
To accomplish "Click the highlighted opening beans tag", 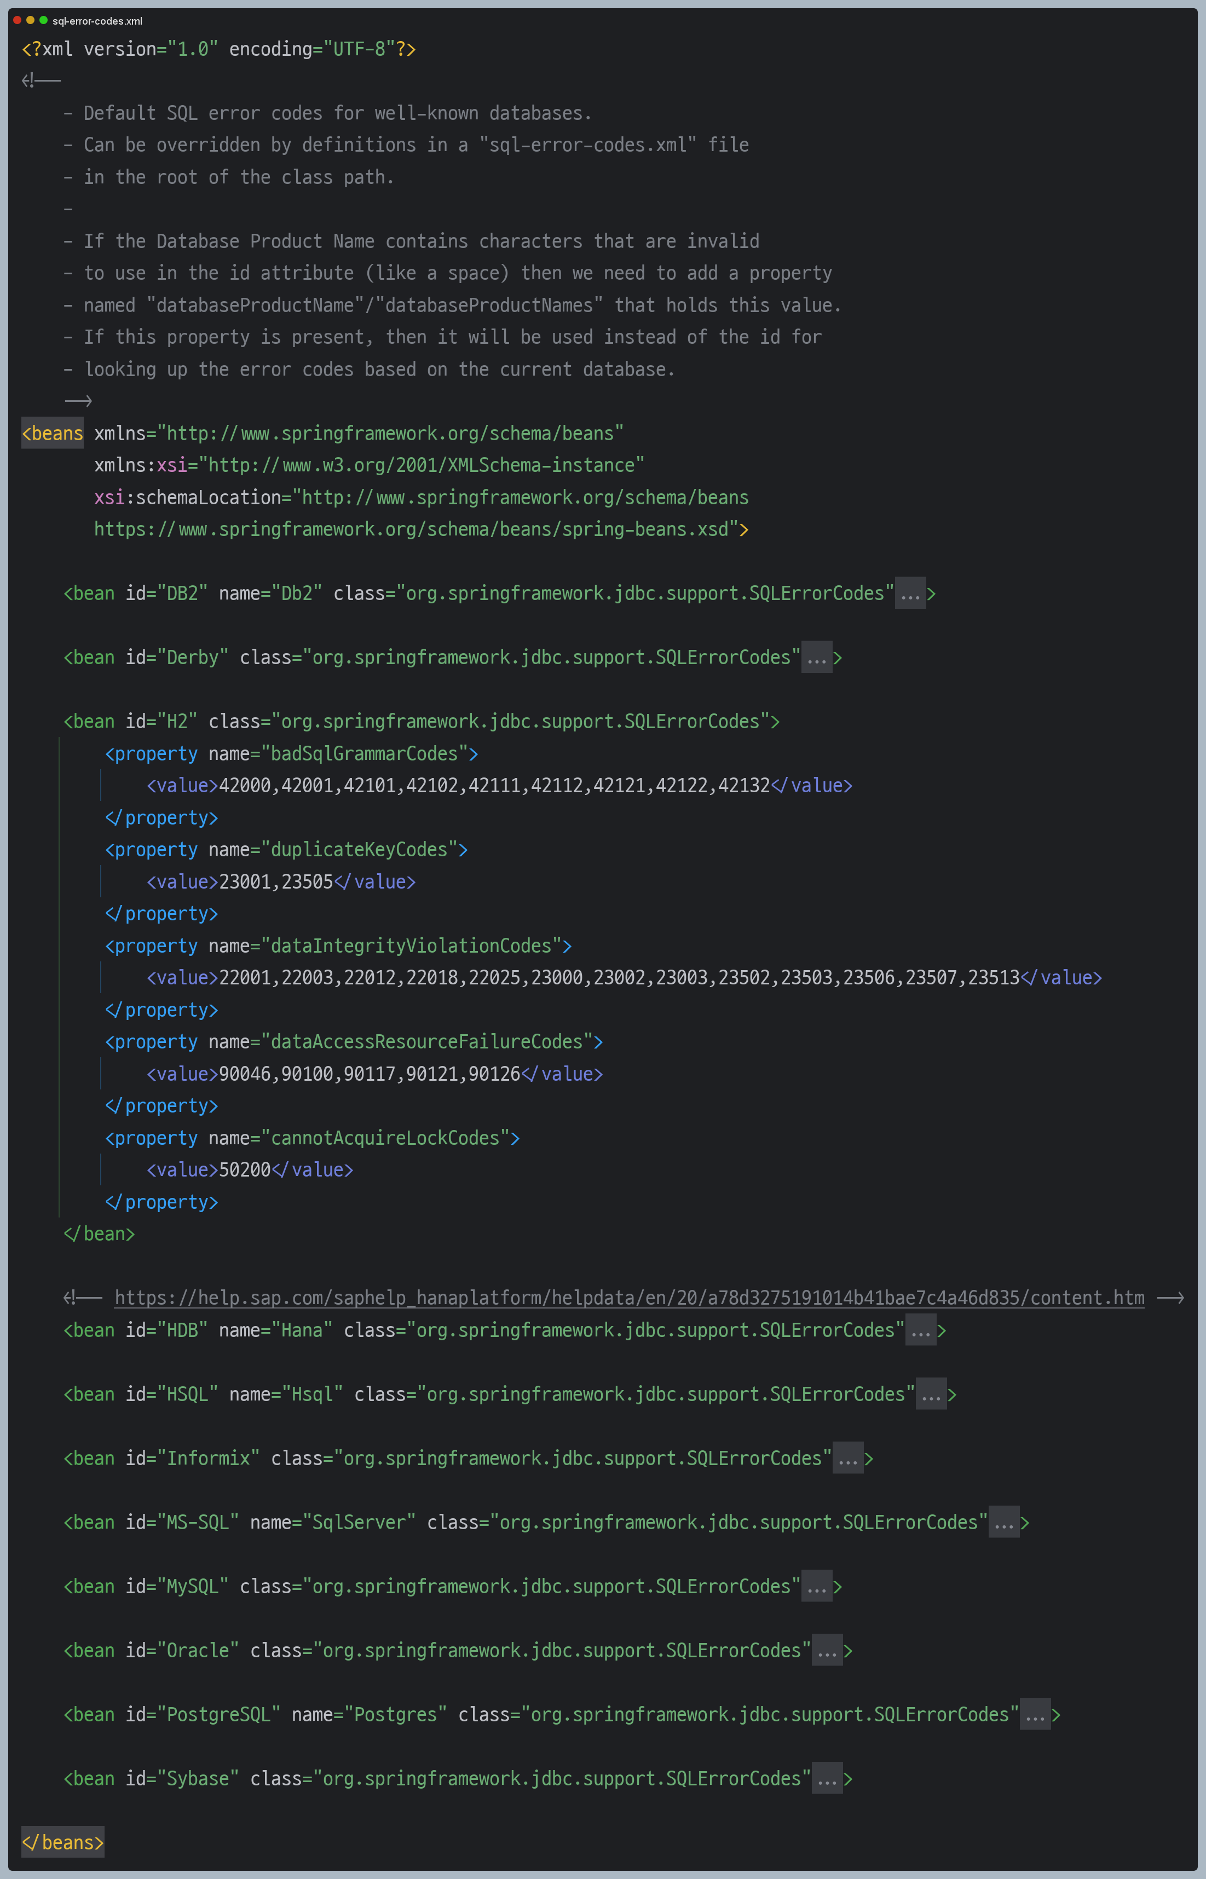I will coord(53,433).
